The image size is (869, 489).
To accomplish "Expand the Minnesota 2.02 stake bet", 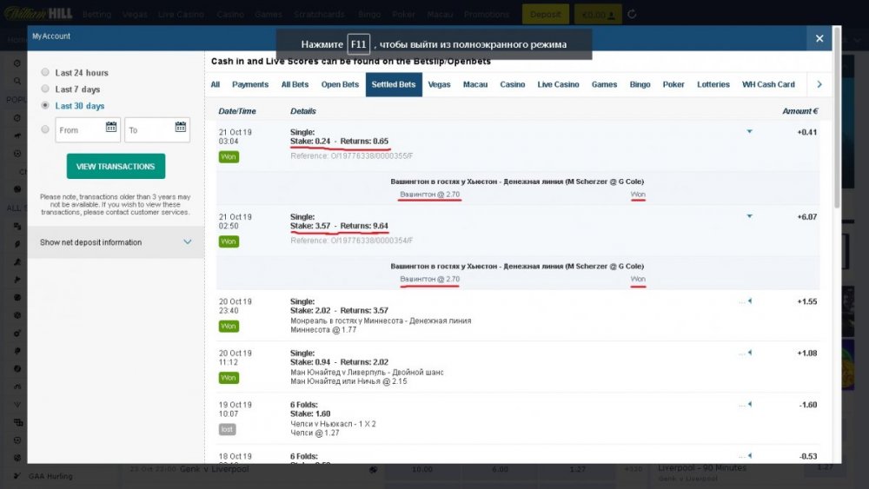I will pos(748,301).
